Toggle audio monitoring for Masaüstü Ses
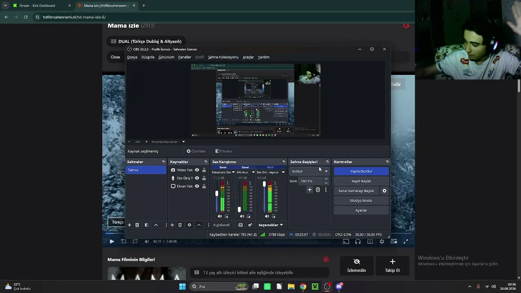This screenshot has height=293, width=521. coord(226,216)
